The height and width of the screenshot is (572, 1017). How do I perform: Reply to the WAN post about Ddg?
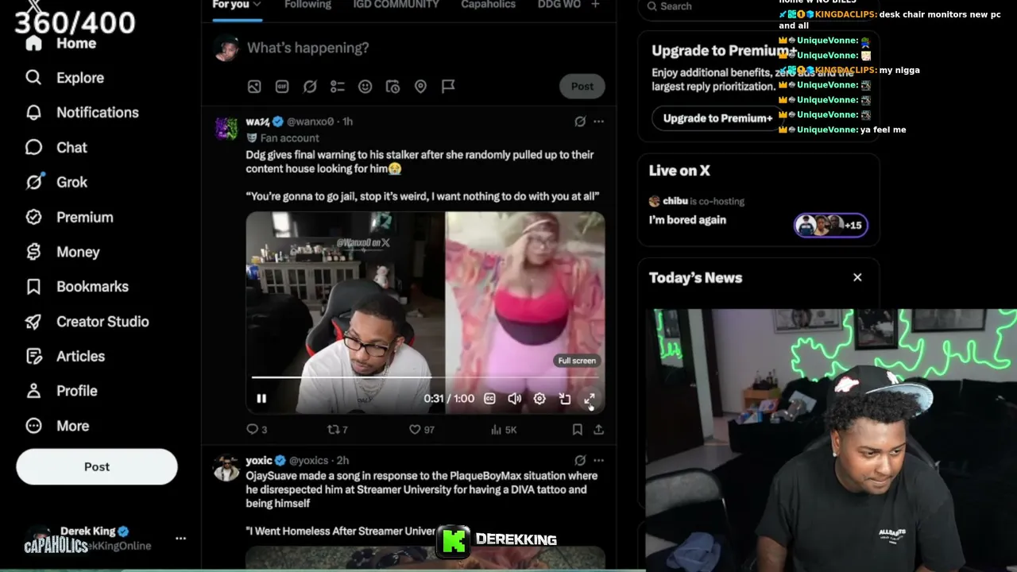coord(257,430)
